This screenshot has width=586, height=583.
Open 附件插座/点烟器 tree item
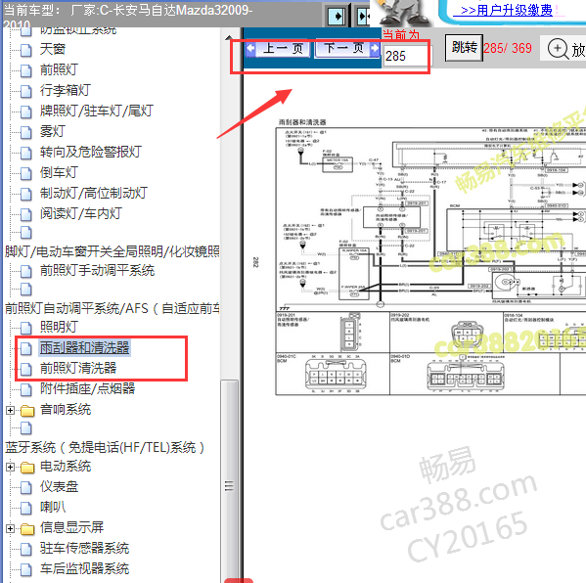coord(87,388)
